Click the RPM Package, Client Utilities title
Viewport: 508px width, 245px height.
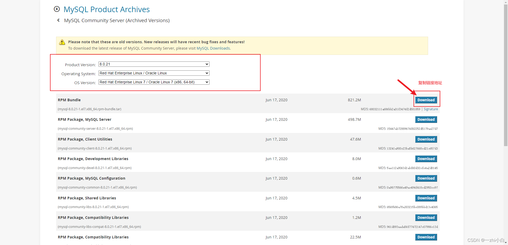(85, 139)
